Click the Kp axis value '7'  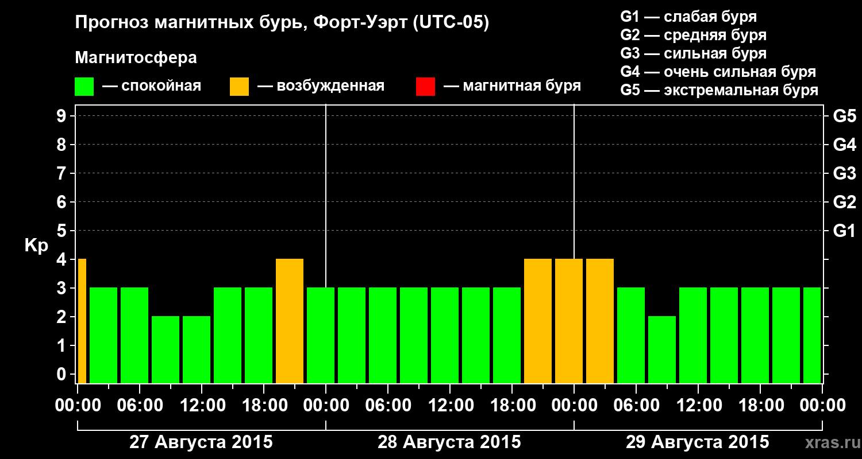click(63, 174)
